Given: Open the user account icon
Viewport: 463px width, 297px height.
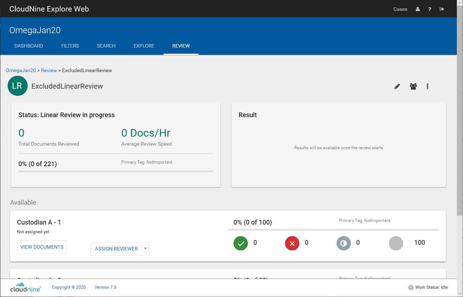Looking at the screenshot, I should click(x=418, y=9).
